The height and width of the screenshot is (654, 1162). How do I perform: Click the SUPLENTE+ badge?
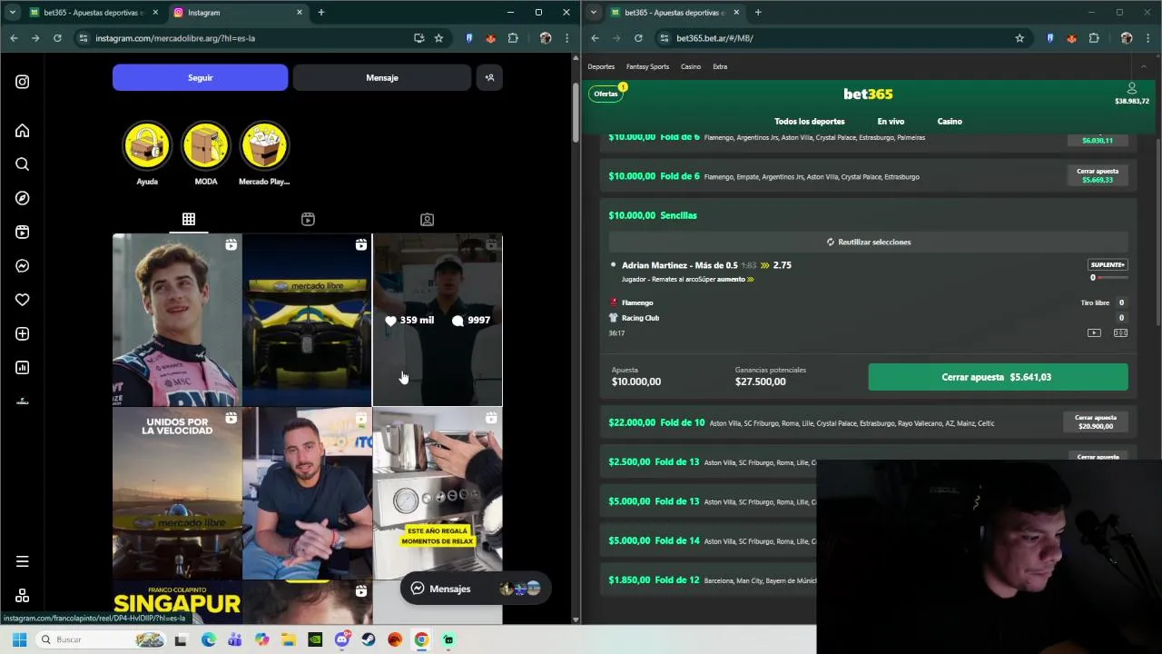[1108, 264]
